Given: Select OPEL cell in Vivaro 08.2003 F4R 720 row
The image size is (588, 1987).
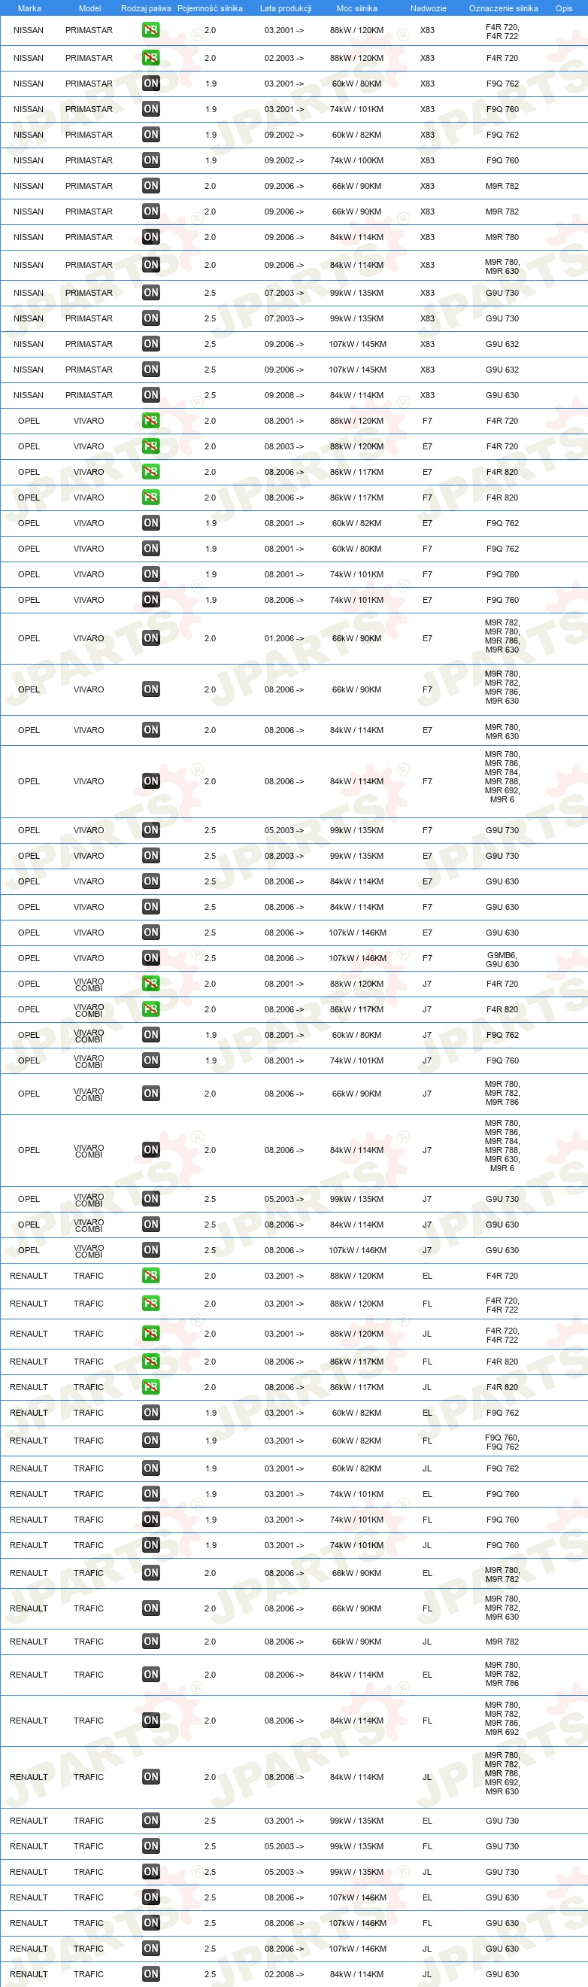Looking at the screenshot, I should (x=29, y=446).
